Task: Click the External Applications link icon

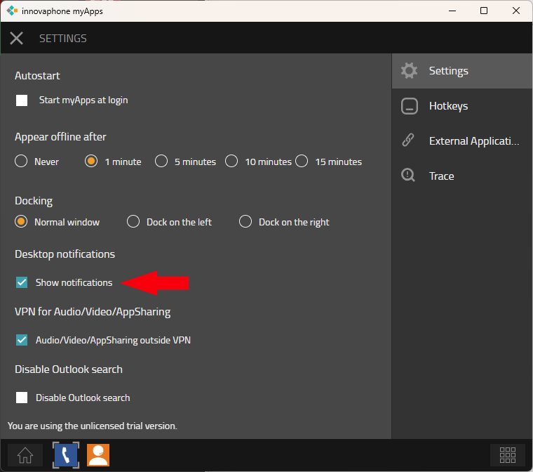Action: [x=408, y=141]
